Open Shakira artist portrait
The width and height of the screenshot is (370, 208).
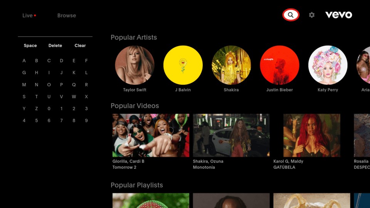[x=231, y=65]
